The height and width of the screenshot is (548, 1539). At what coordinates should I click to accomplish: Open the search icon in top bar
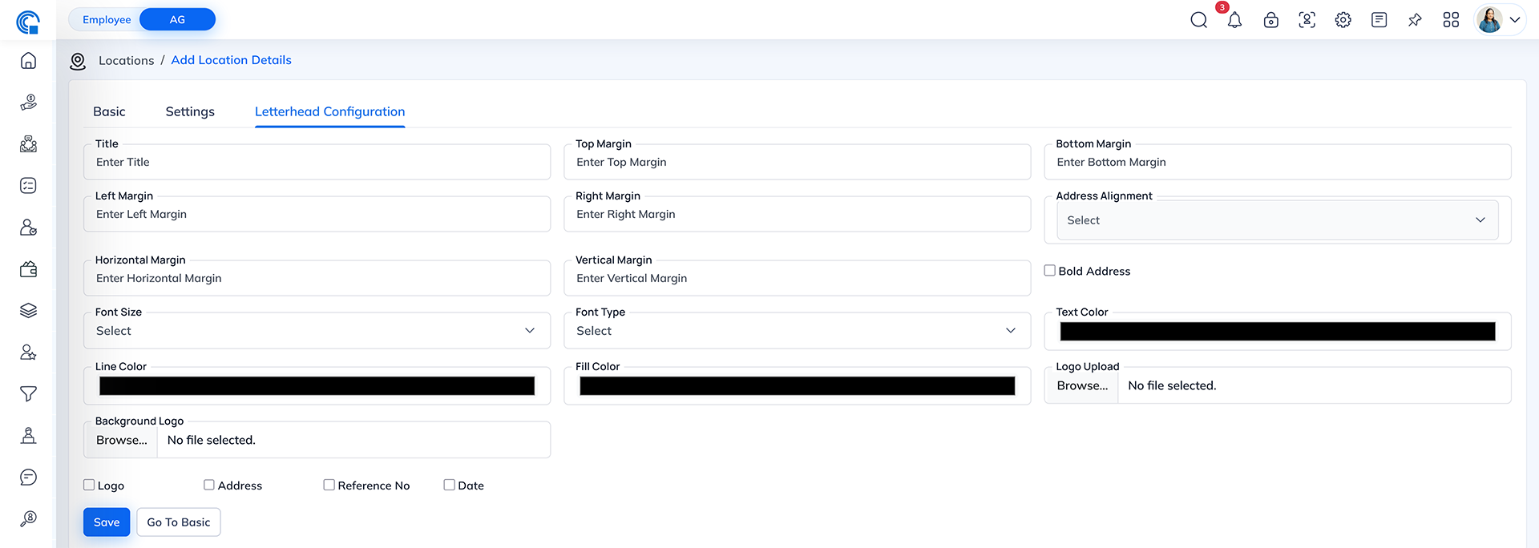coord(1198,20)
